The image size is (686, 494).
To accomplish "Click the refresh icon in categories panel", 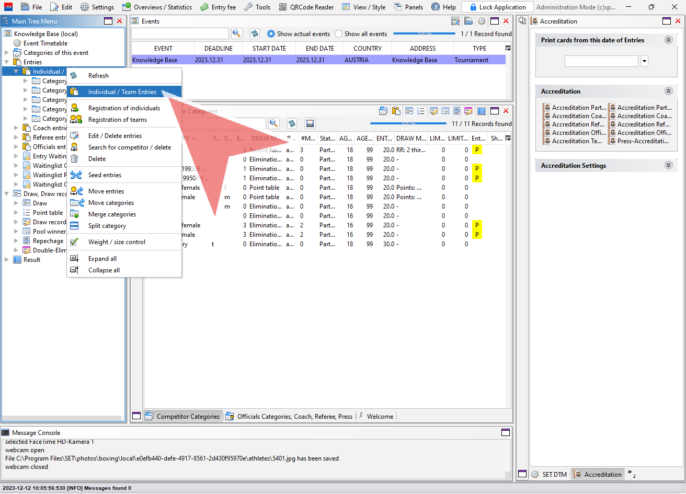I will [292, 123].
